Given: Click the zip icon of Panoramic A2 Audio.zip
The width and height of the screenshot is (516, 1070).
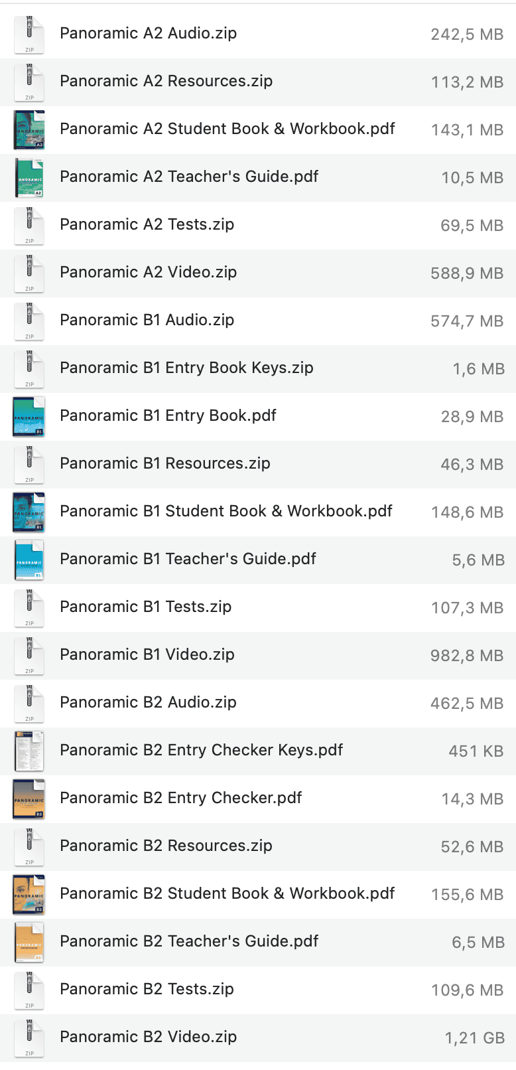Looking at the screenshot, I should (29, 35).
